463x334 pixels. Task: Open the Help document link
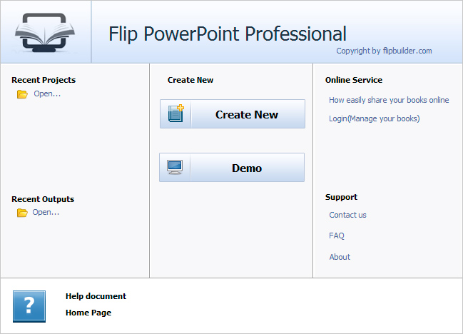(x=96, y=296)
